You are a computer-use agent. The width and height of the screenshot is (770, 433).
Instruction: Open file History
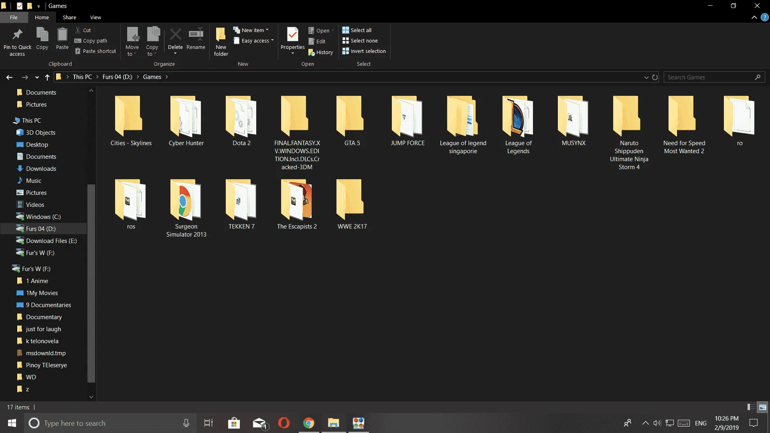[321, 52]
